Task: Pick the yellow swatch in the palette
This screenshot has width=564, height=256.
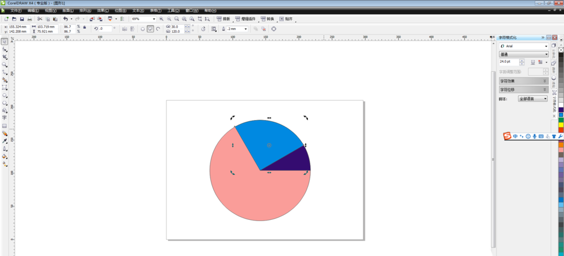Action: (561, 125)
